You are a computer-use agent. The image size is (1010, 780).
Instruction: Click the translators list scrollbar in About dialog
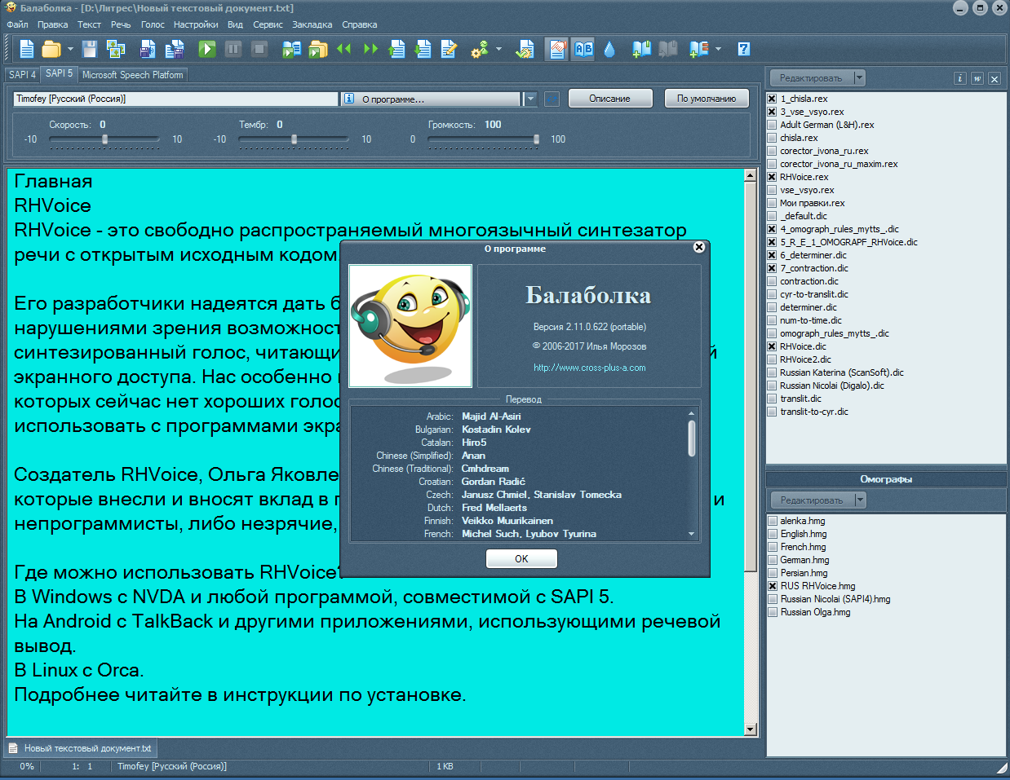coord(692,474)
